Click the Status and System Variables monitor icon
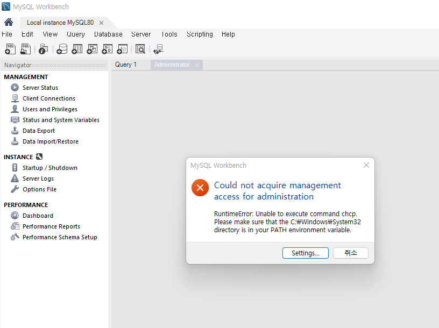The width and height of the screenshot is (439, 328). 15,120
